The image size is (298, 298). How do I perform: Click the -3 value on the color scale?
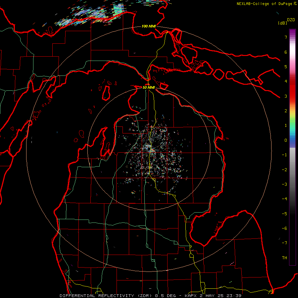pos(284,184)
